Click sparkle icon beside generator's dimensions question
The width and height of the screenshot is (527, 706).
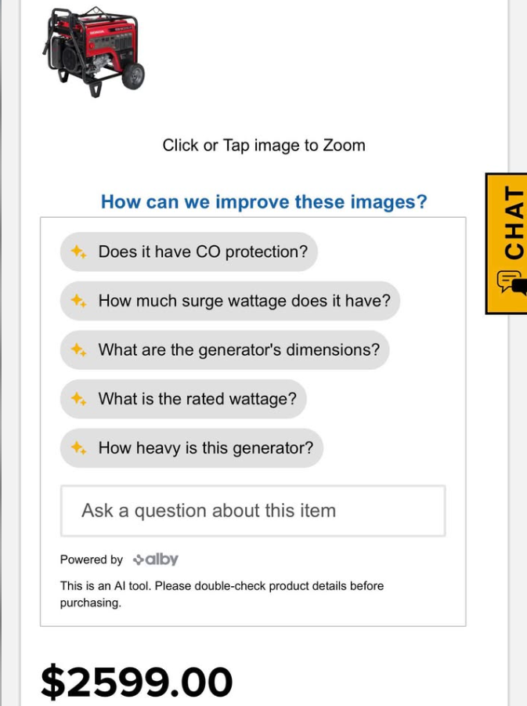(78, 350)
